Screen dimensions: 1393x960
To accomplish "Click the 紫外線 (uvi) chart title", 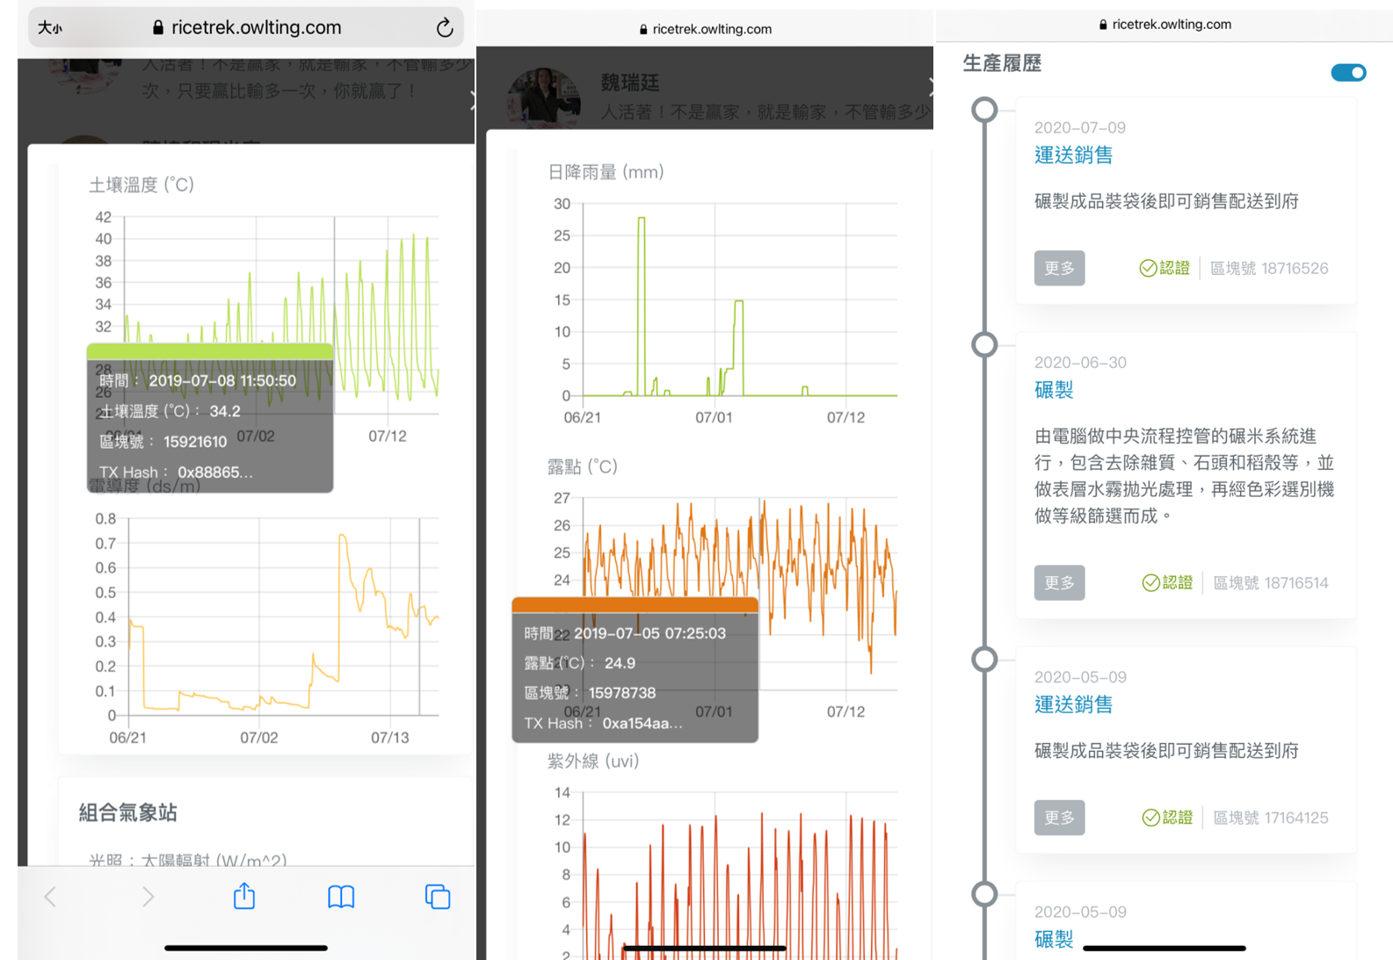I will [593, 761].
